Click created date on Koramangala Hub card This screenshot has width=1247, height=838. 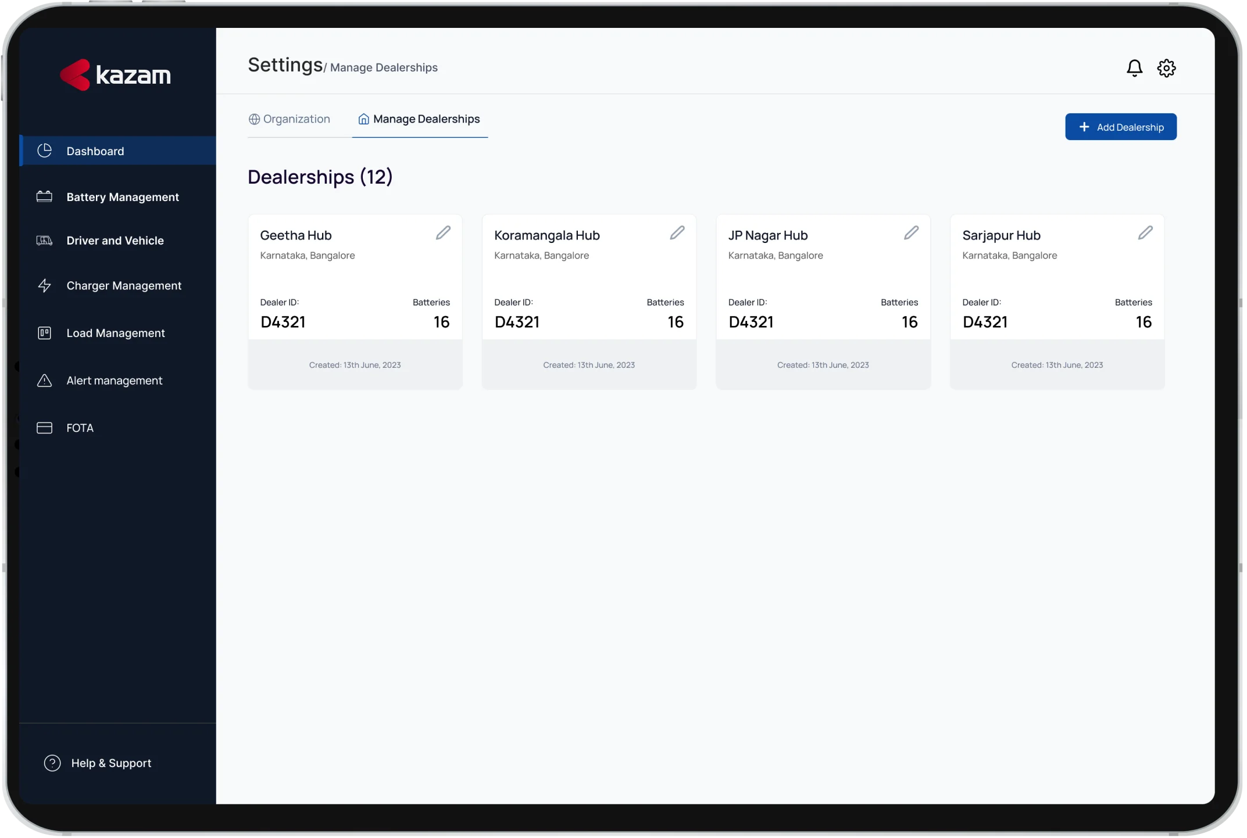(590, 366)
